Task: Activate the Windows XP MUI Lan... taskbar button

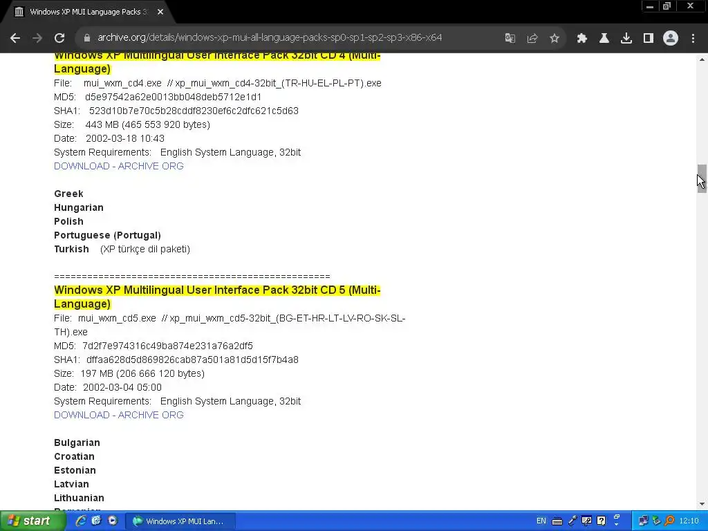Action: [180, 521]
